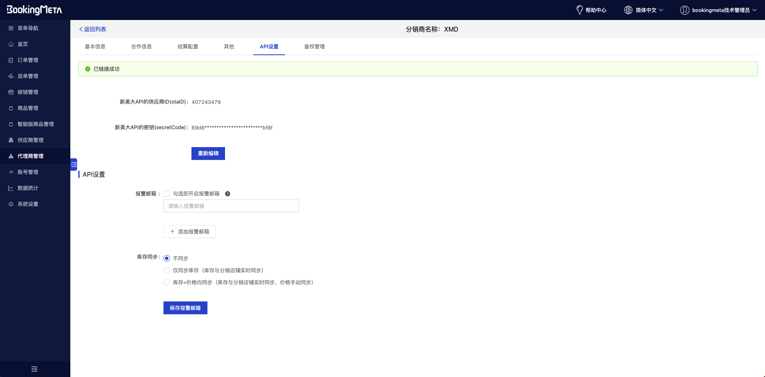Switch to the 鉴权管理 tab

coord(314,47)
